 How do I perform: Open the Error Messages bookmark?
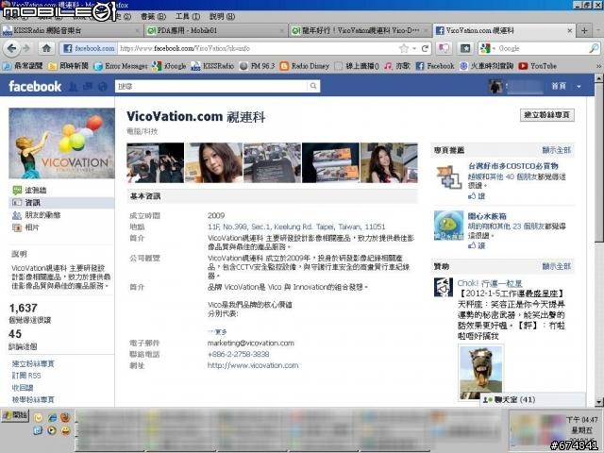point(121,66)
